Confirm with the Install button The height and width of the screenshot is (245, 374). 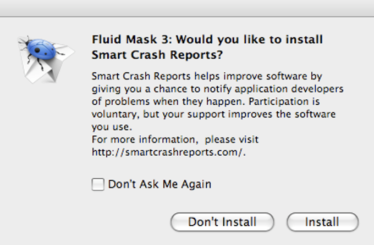coord(322,222)
